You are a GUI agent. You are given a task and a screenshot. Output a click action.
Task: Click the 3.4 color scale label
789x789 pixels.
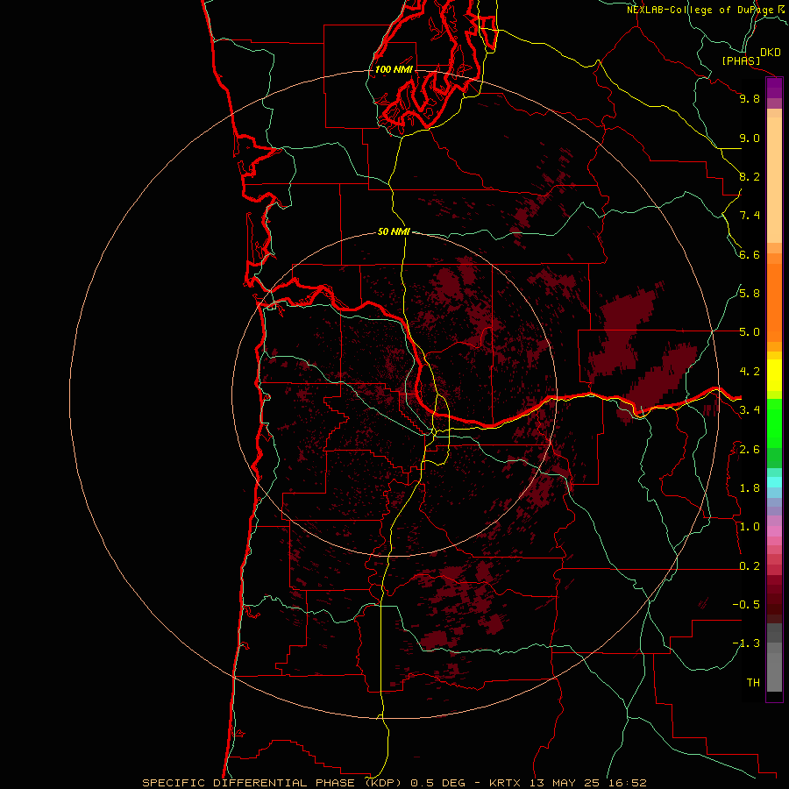point(750,409)
